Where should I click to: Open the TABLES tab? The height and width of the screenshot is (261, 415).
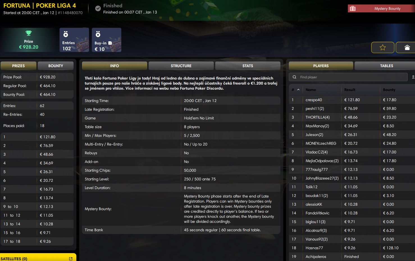(386, 66)
